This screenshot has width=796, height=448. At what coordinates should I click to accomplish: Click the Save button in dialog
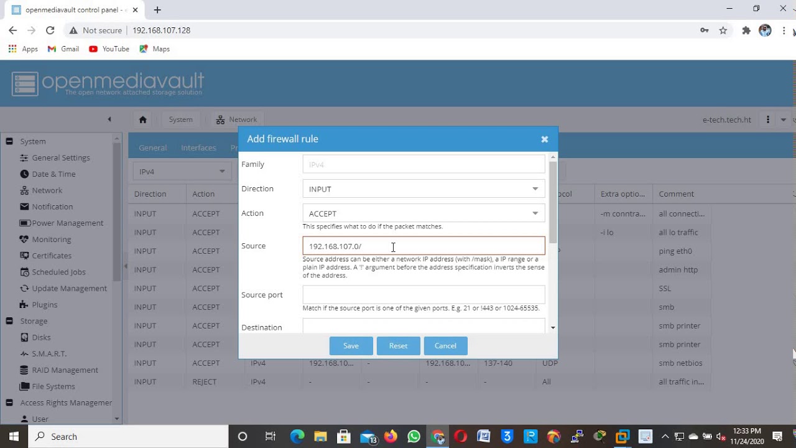click(351, 346)
